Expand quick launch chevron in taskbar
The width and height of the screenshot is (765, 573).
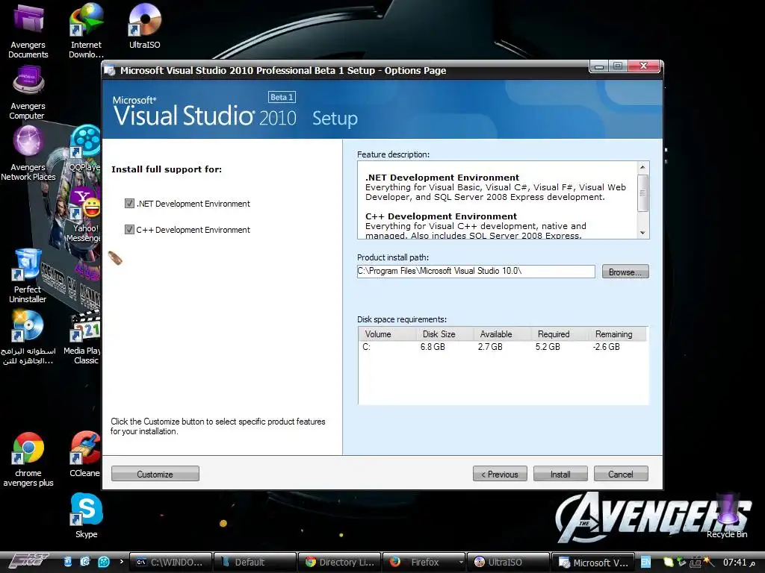pos(122,562)
